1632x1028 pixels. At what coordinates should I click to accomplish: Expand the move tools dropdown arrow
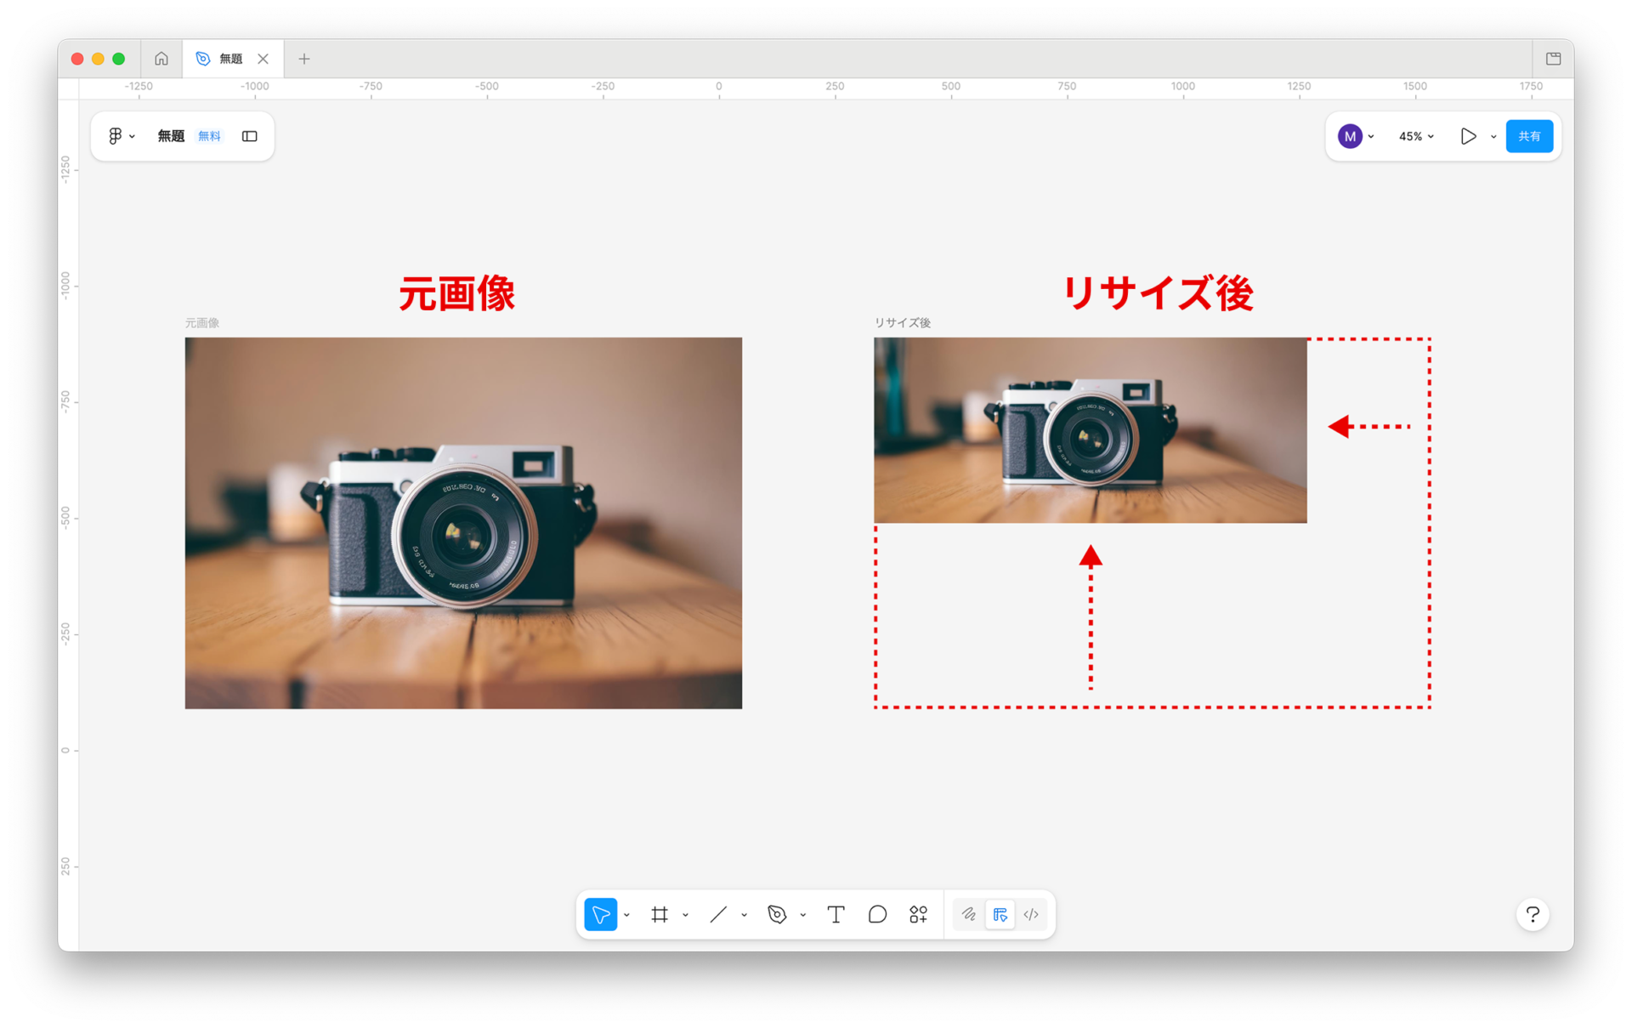coord(626,915)
